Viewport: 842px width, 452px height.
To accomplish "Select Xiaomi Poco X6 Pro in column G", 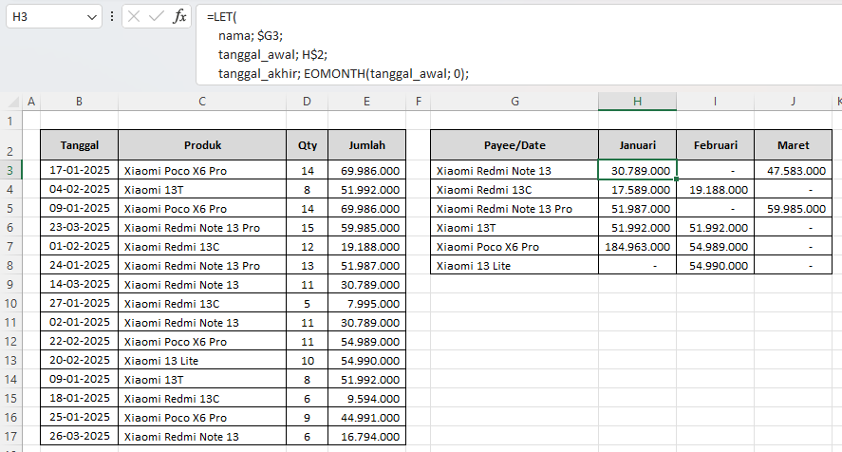I will [515, 246].
